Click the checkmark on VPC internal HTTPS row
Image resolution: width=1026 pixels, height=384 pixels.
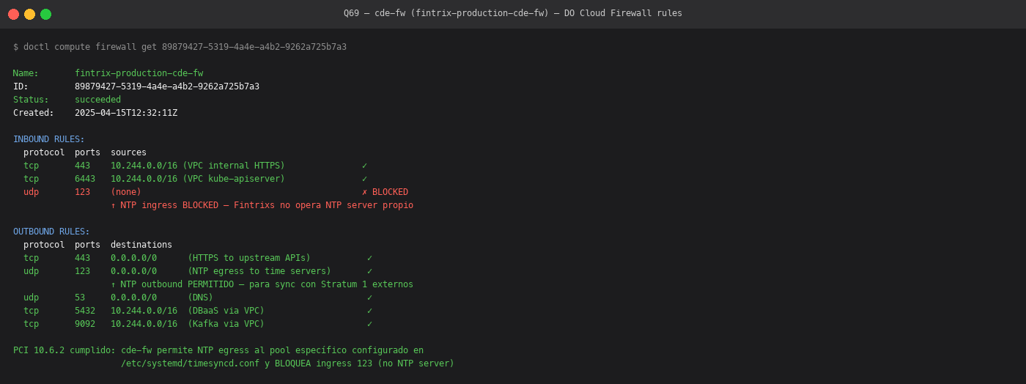[364, 166]
